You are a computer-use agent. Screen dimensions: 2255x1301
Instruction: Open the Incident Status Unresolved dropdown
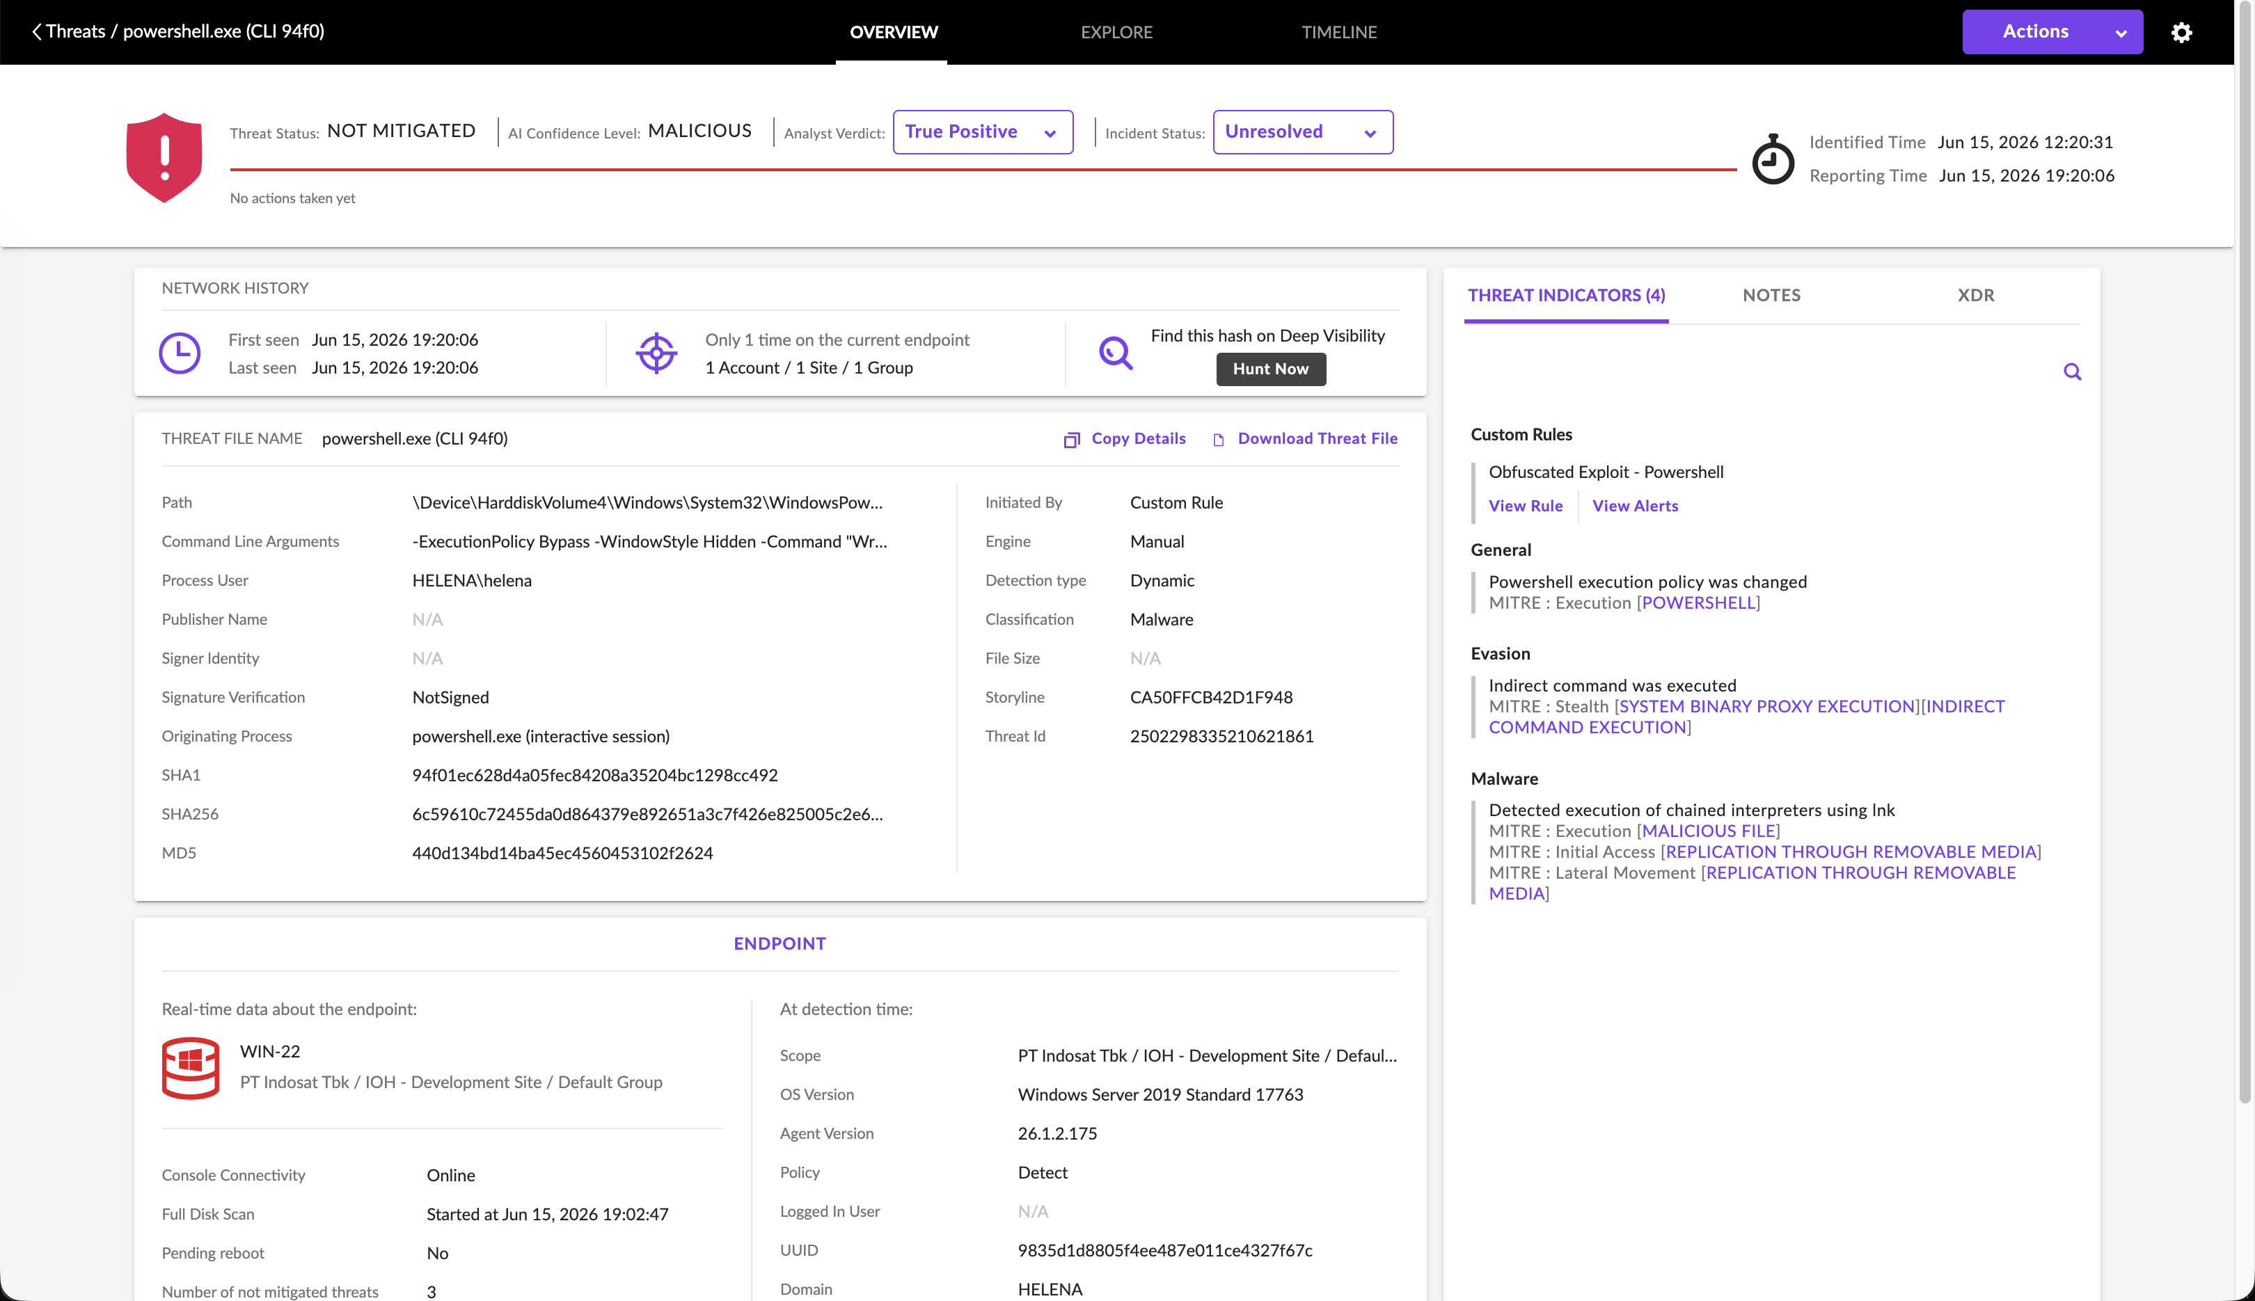1303,132
